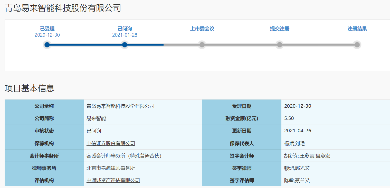Viewport: 390px width, 188px height.
Task: Click the 上市委会议 timeline node dot
Action: click(202, 45)
